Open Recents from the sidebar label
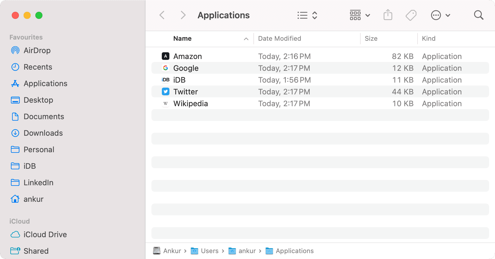The width and height of the screenshot is (495, 259). click(38, 67)
